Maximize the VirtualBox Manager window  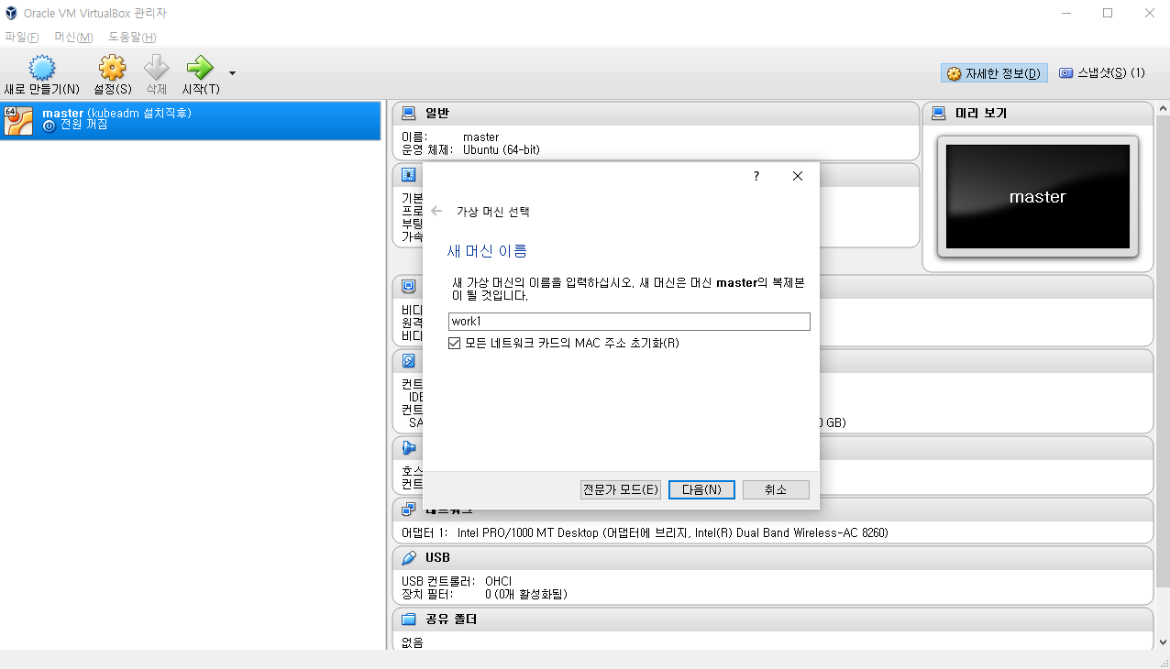coord(1108,13)
